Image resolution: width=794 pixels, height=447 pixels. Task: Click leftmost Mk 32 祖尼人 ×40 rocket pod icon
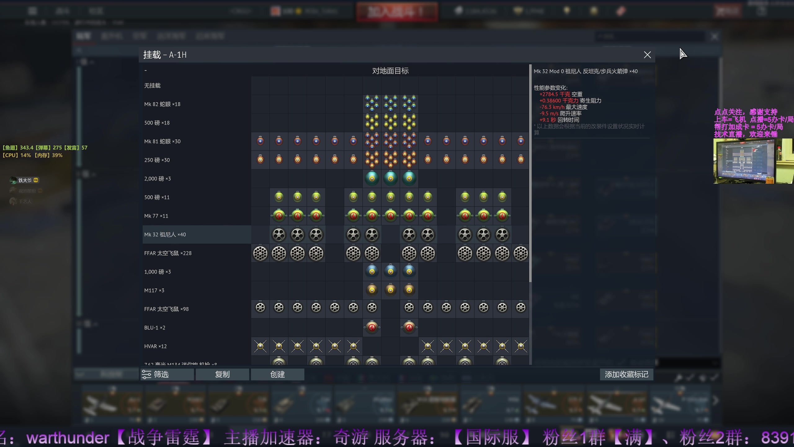coord(279,235)
